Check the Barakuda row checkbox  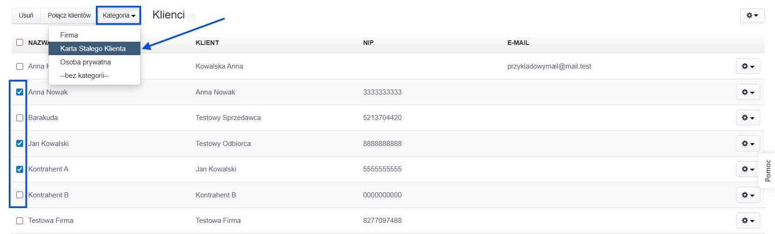(x=19, y=118)
